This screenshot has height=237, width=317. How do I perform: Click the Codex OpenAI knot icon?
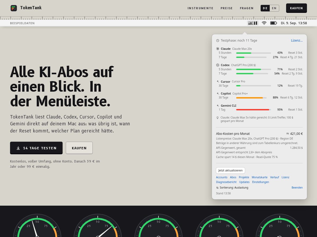point(218,65)
